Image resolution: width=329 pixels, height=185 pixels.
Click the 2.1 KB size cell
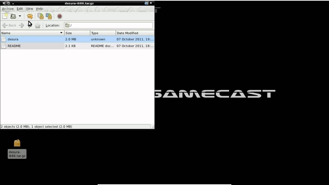coord(70,46)
